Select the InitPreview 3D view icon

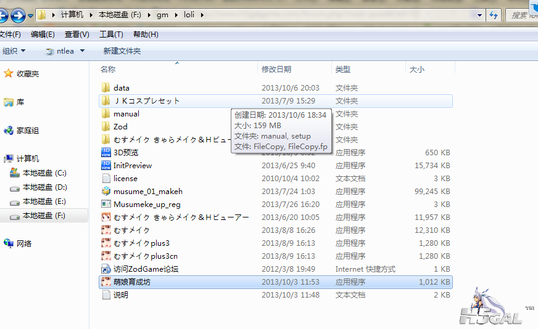point(106,165)
